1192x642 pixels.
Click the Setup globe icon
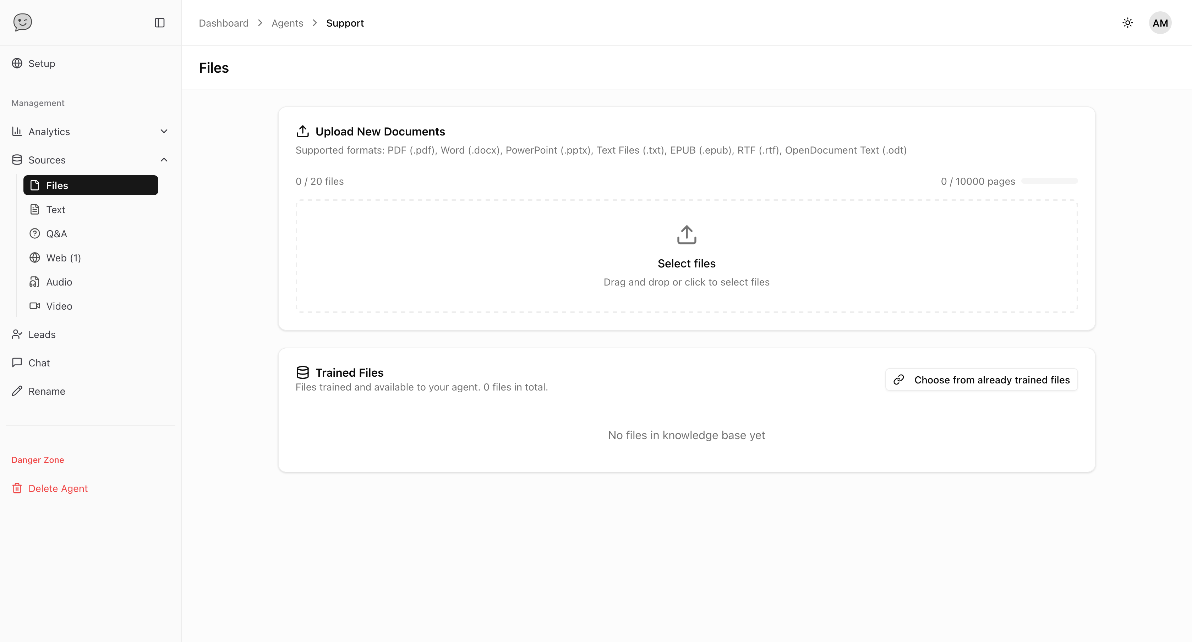(x=17, y=63)
